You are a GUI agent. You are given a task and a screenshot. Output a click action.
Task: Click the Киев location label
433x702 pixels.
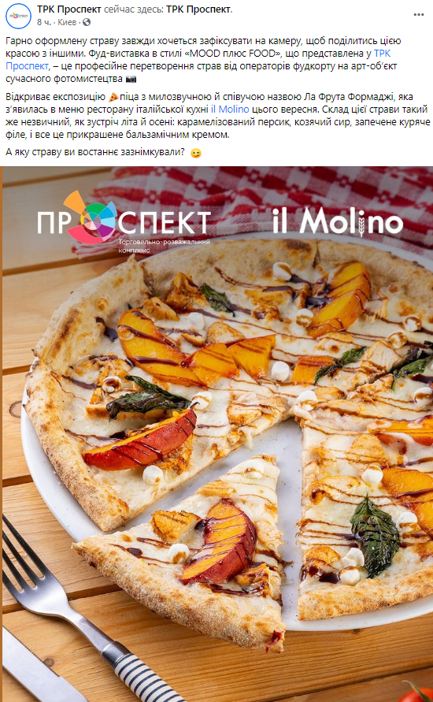(x=67, y=22)
